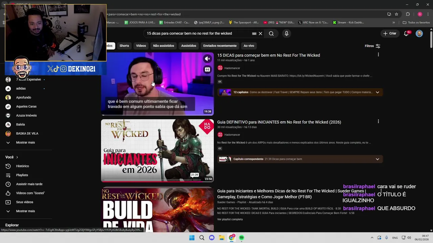Viewport: 433px width, 243px height.
Task: Expand sidebar subscriptions with Mostrar mais
Action: coord(25,142)
